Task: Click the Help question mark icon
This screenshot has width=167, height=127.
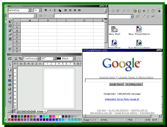Action: 153,11
